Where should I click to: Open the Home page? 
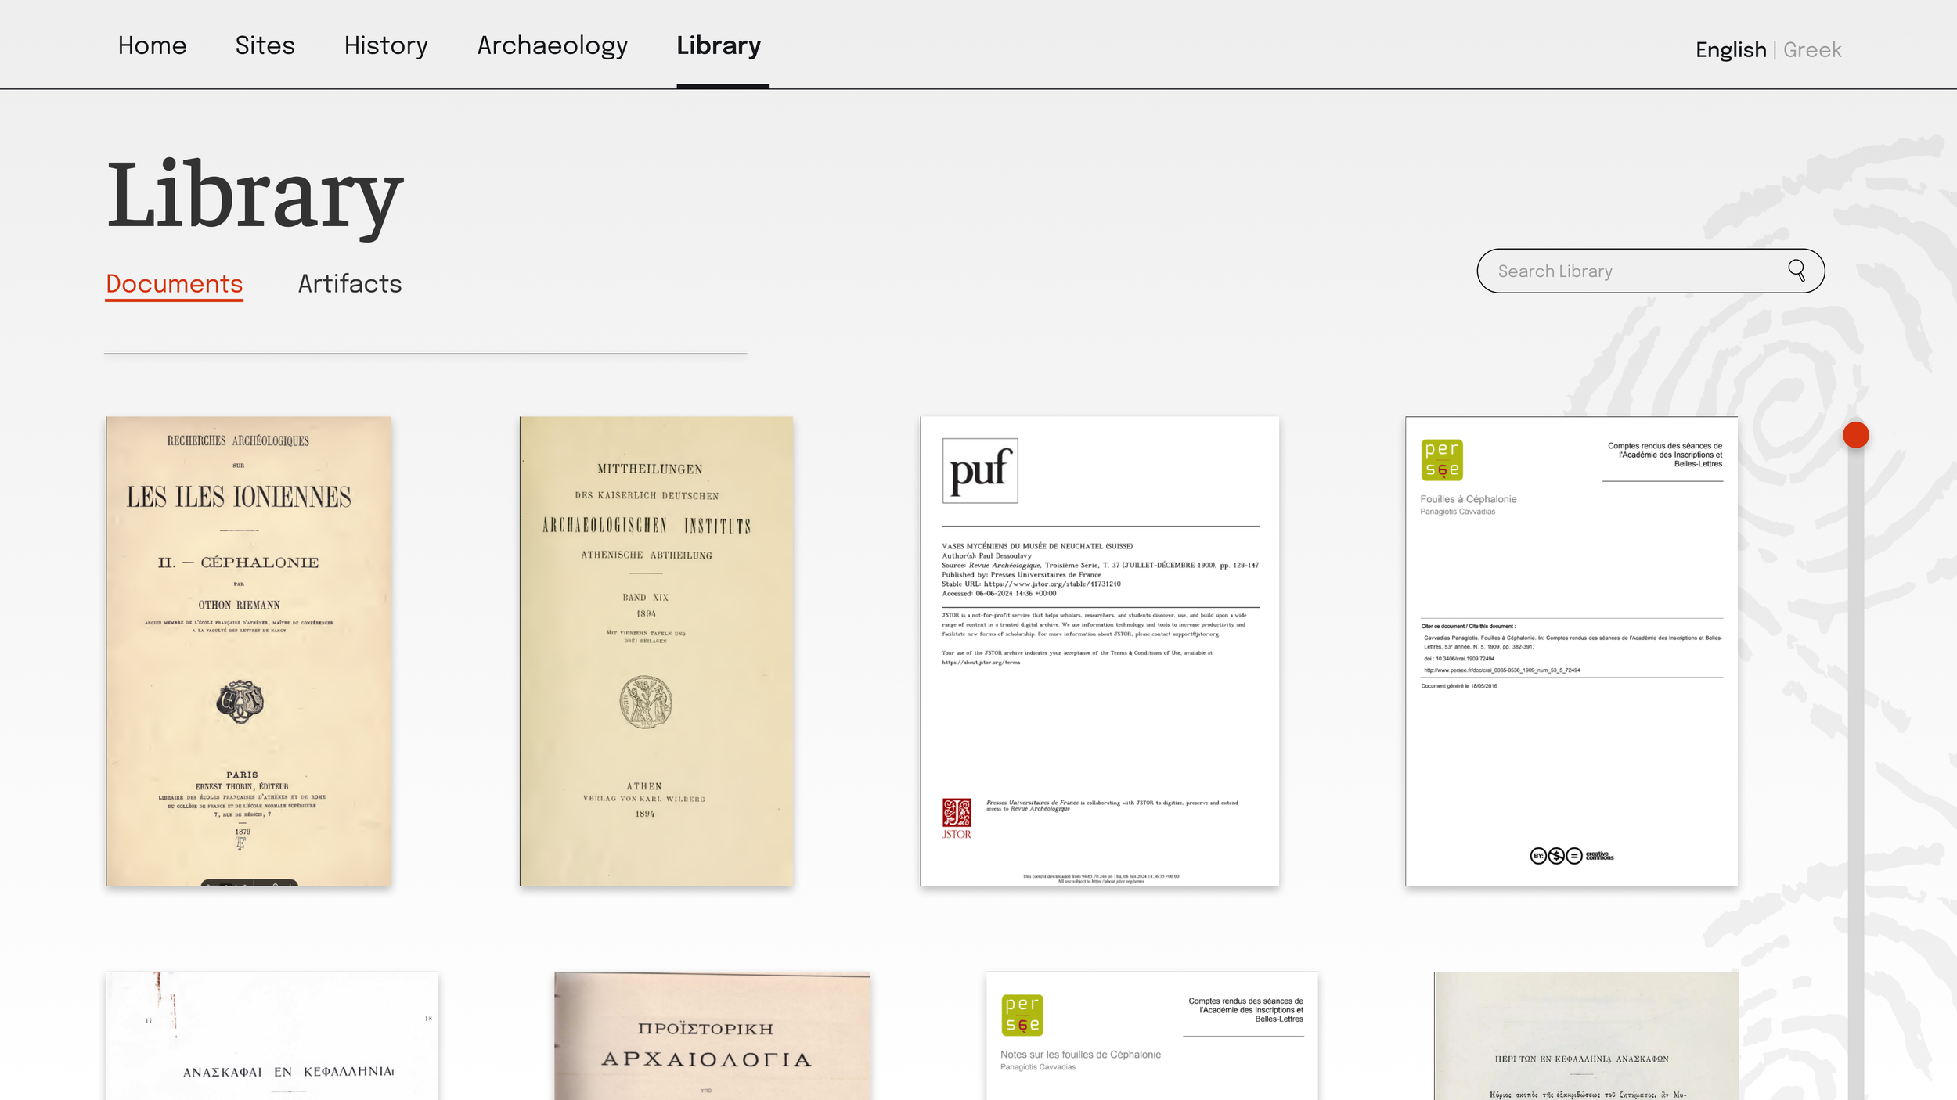152,45
